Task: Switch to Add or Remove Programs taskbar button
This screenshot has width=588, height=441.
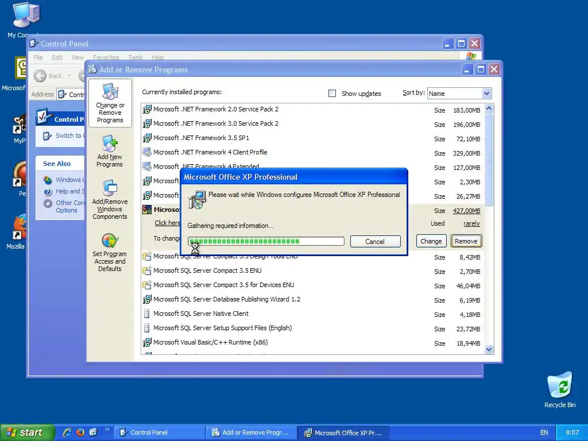Action: pos(252,432)
